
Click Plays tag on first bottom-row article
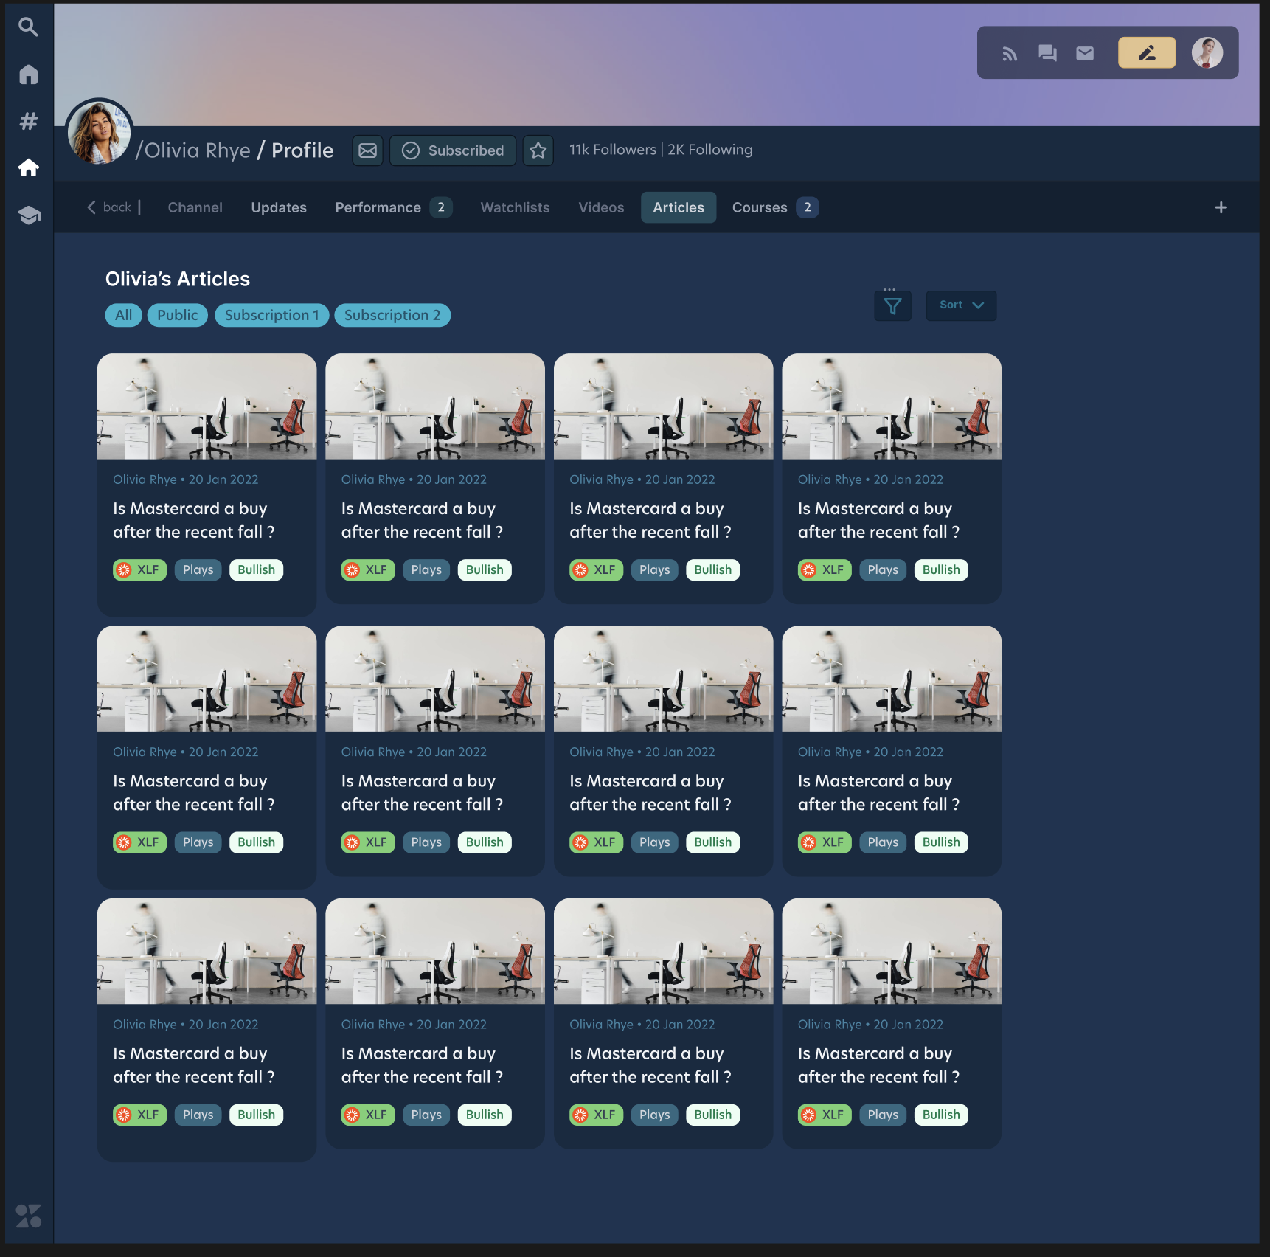point(198,1115)
